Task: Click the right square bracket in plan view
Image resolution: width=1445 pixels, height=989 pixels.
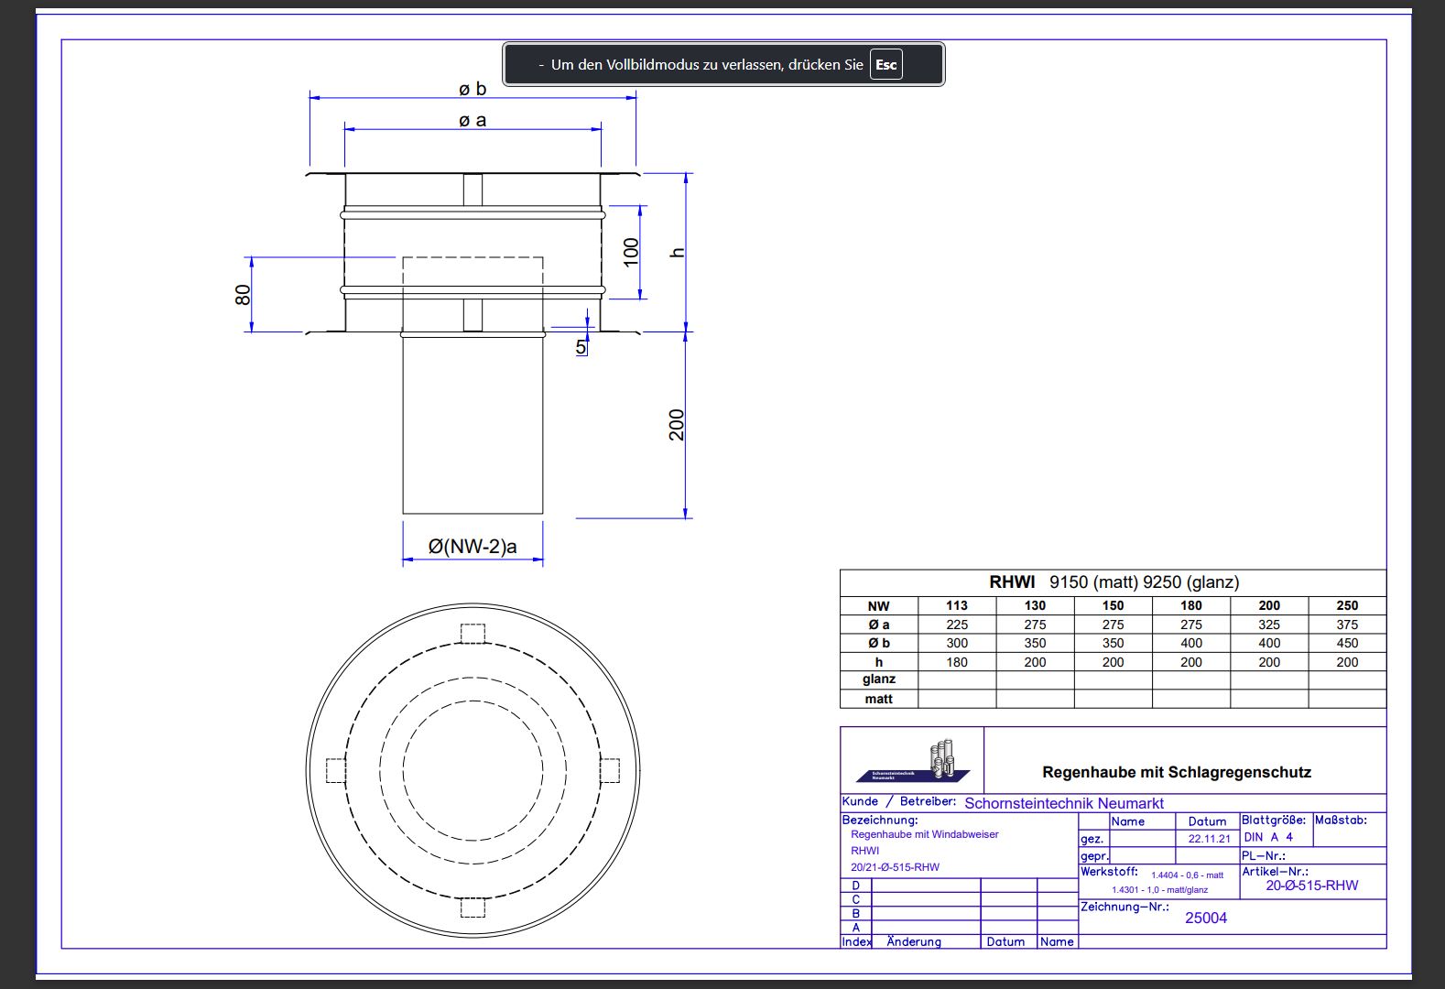Action: coord(610,770)
